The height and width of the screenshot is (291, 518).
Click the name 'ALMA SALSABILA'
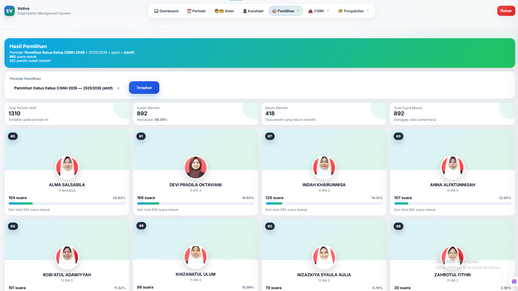pos(67,185)
